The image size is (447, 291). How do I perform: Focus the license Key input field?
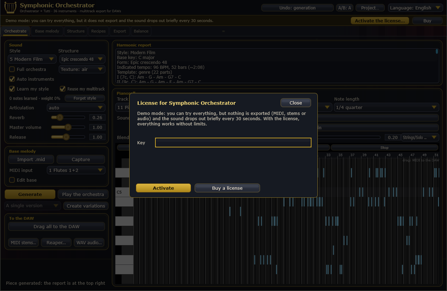click(233, 143)
